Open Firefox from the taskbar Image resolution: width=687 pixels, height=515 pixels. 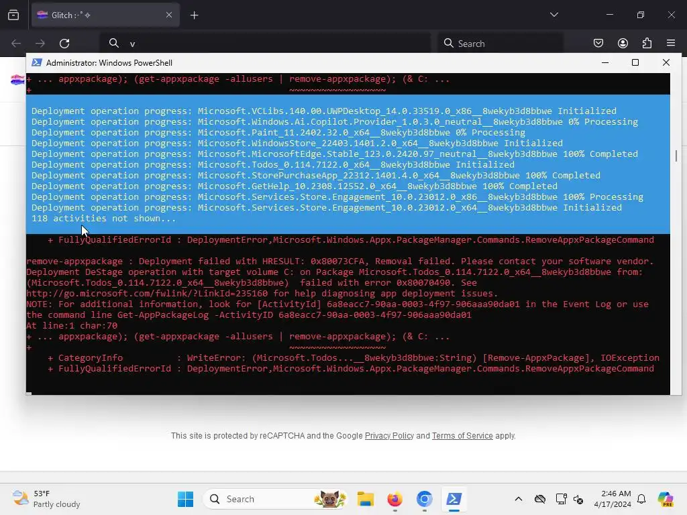394,499
